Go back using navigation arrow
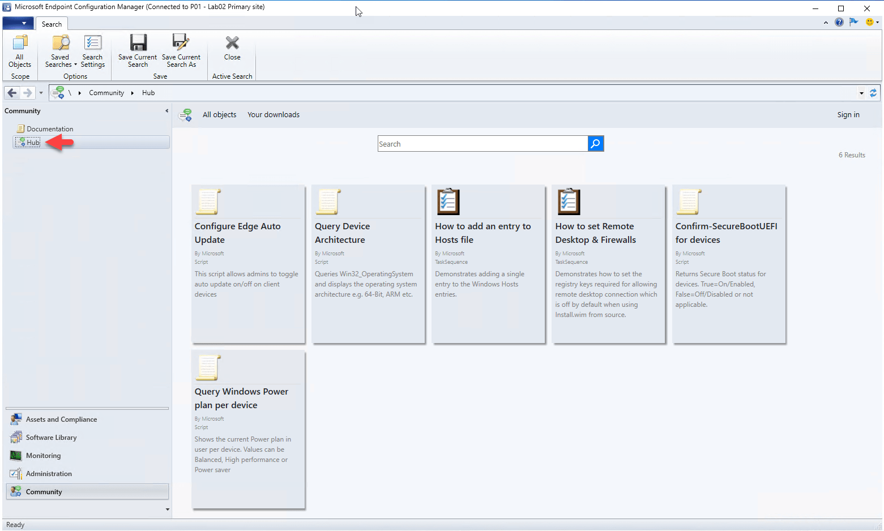This screenshot has width=884, height=531. [x=12, y=93]
